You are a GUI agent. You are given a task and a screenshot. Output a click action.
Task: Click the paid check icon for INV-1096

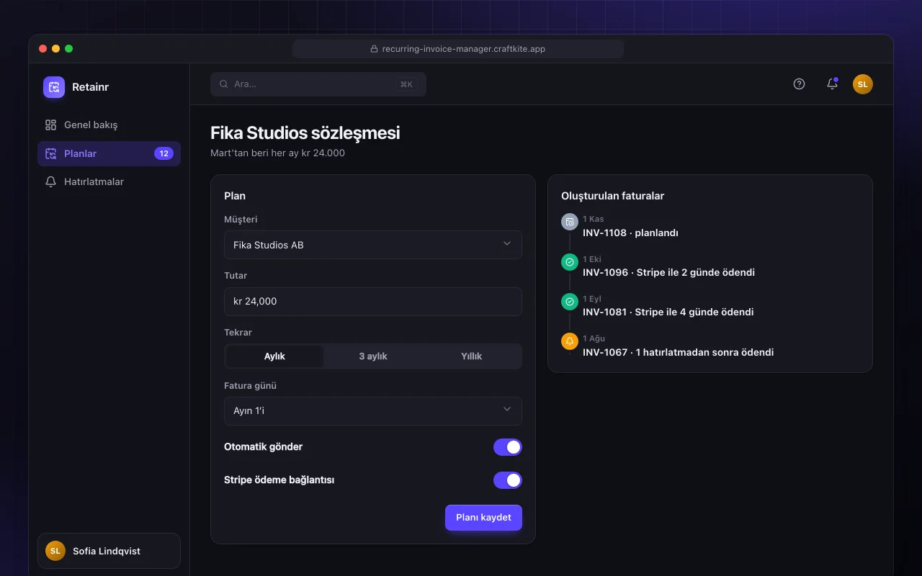(x=570, y=262)
